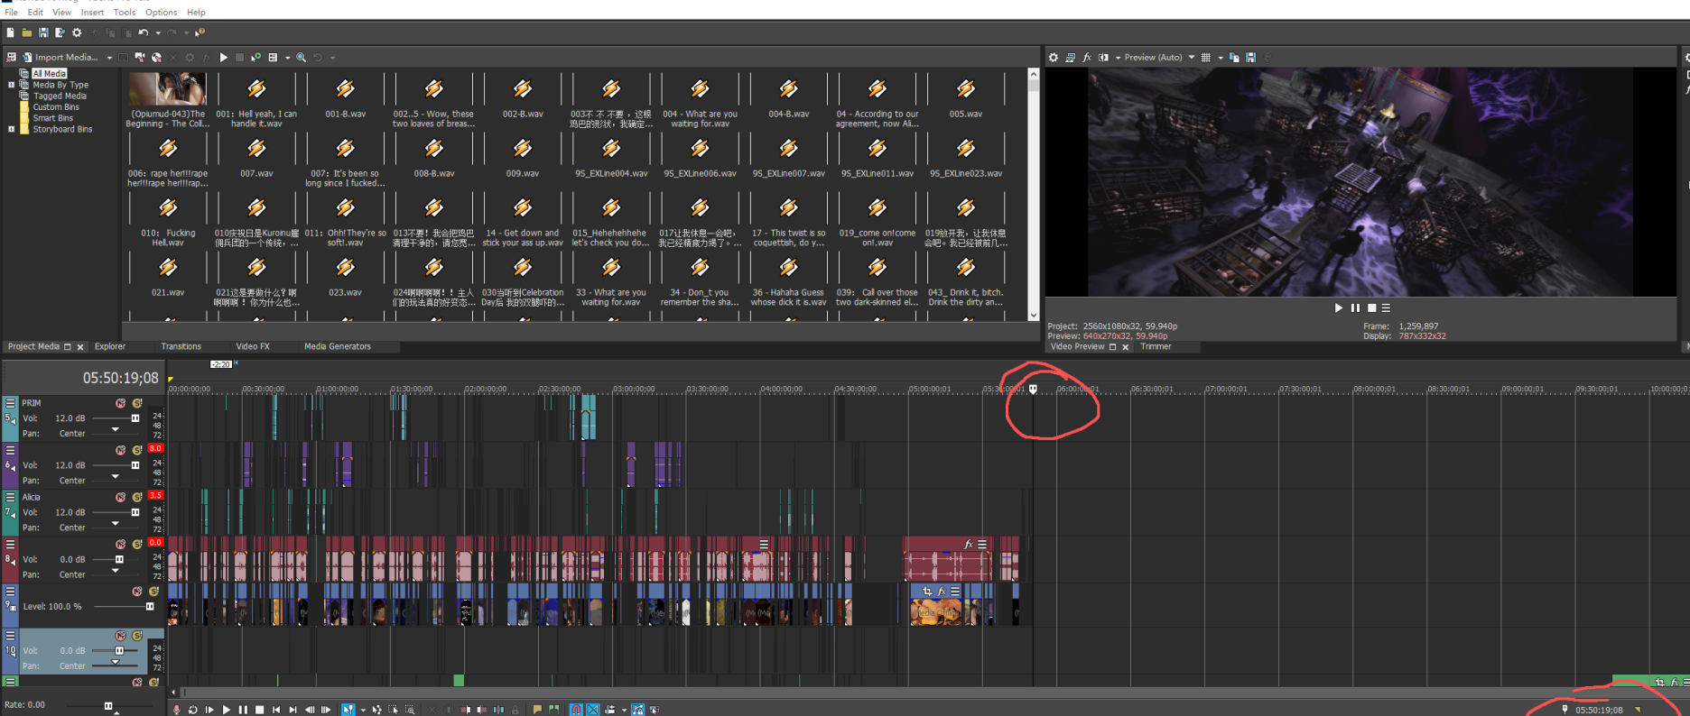This screenshot has width=1690, height=716.
Task: Click the Record microphone icon in transport bar
Action: (x=176, y=710)
